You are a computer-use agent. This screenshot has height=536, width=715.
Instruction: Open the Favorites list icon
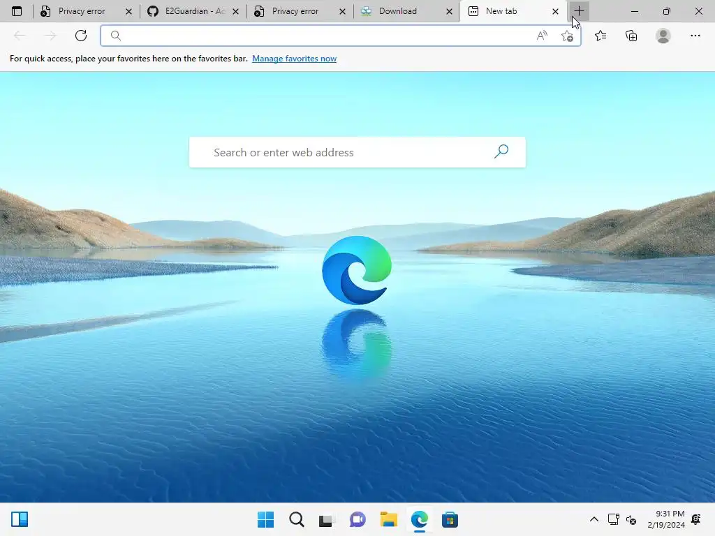point(600,36)
